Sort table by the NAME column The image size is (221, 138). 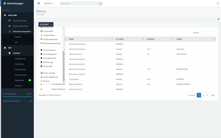(x=90, y=39)
